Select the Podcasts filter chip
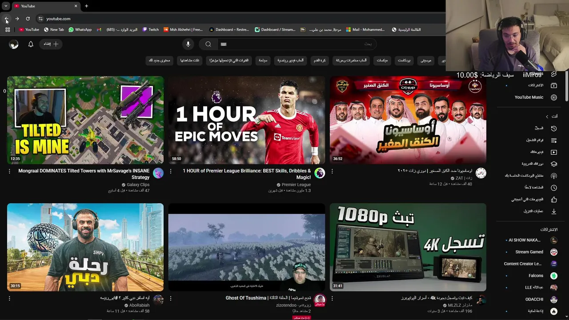Viewport: 569px width, 320px height. pyautogui.click(x=404, y=60)
